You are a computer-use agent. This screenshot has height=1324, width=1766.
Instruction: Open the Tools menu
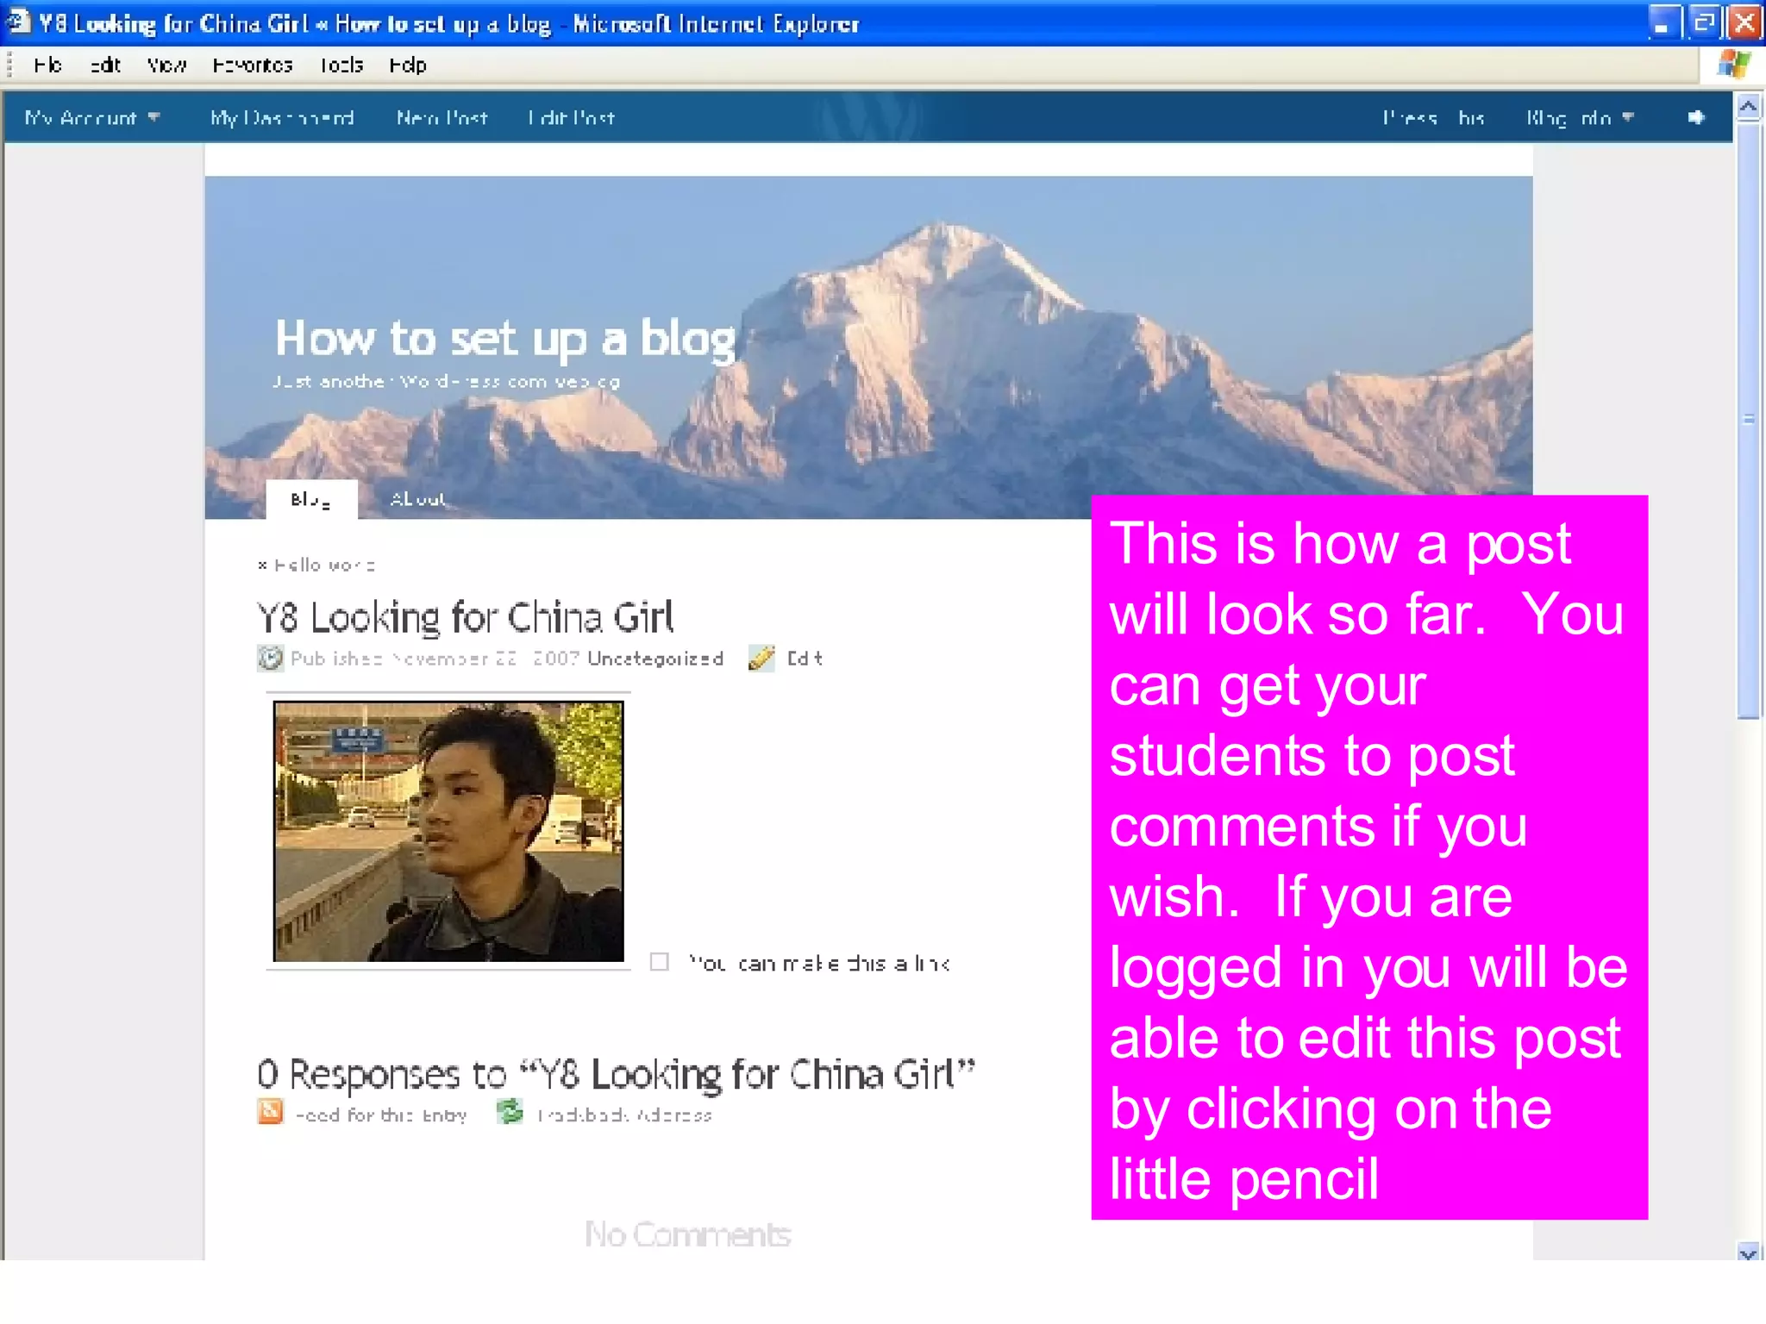click(x=341, y=65)
